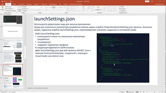The width and height of the screenshot is (166, 93).
Task: Open the Вид (View) tab
Action: point(60,4)
